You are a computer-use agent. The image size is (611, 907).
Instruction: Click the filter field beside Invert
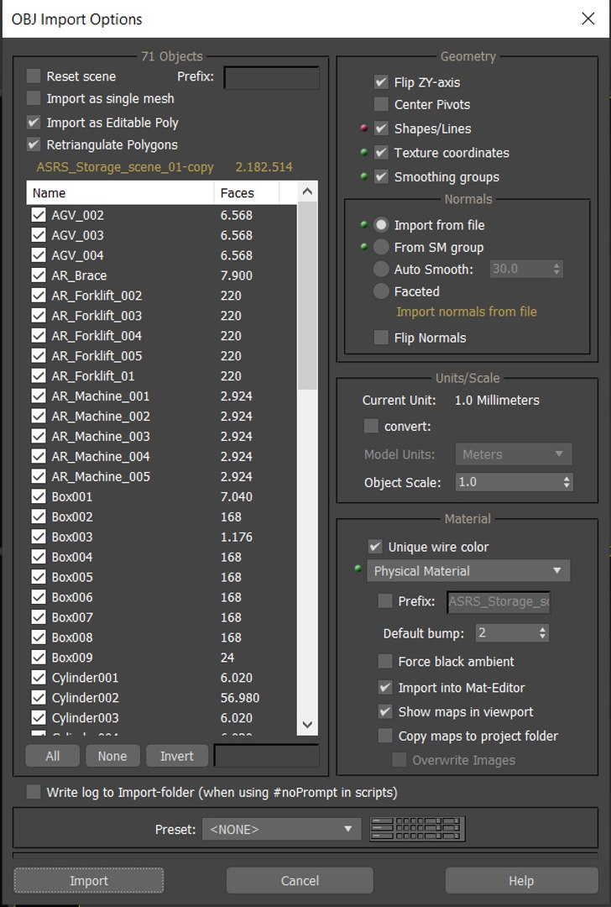(x=267, y=756)
